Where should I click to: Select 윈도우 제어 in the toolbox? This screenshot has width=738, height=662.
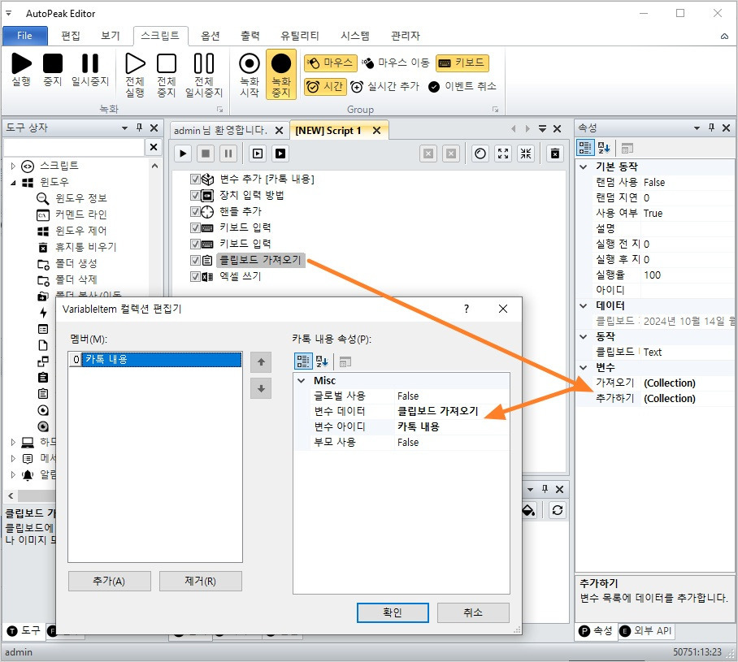click(81, 231)
